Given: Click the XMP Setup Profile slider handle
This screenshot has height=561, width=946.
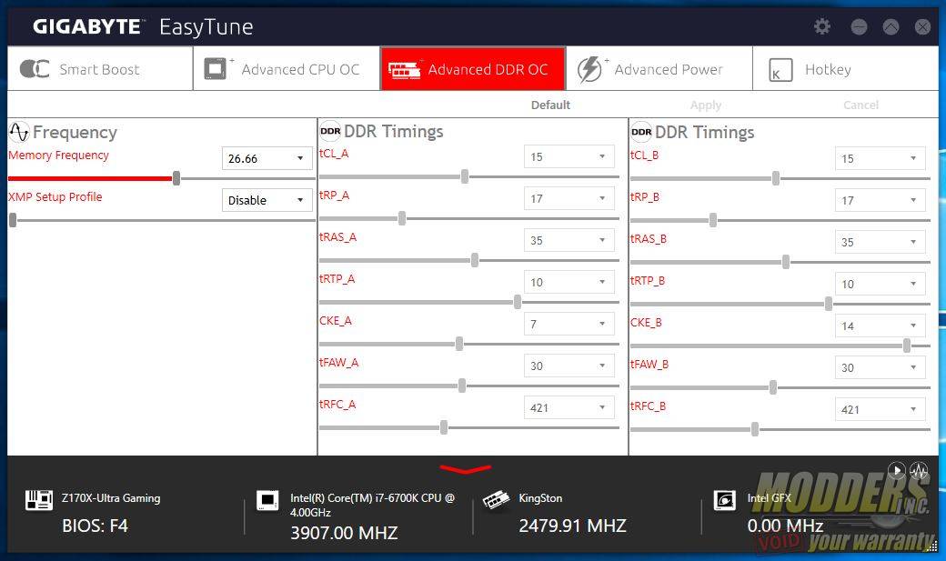Looking at the screenshot, I should click(13, 220).
